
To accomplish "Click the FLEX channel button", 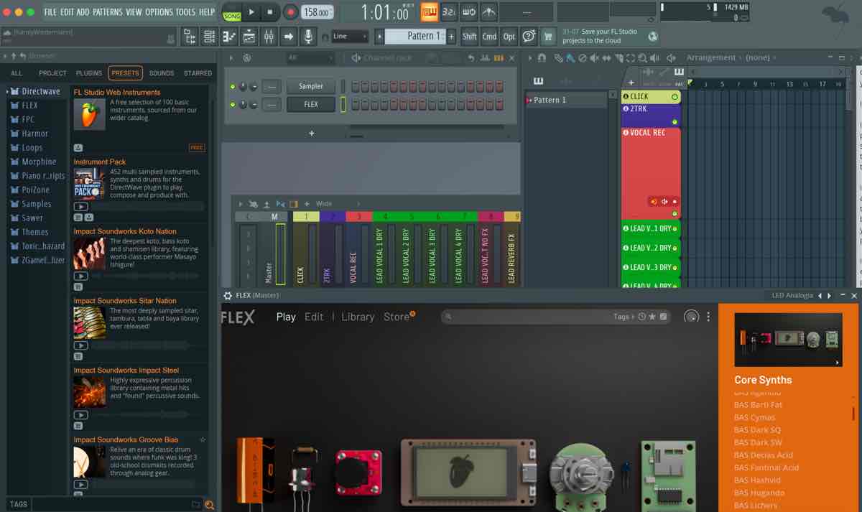I will [311, 104].
